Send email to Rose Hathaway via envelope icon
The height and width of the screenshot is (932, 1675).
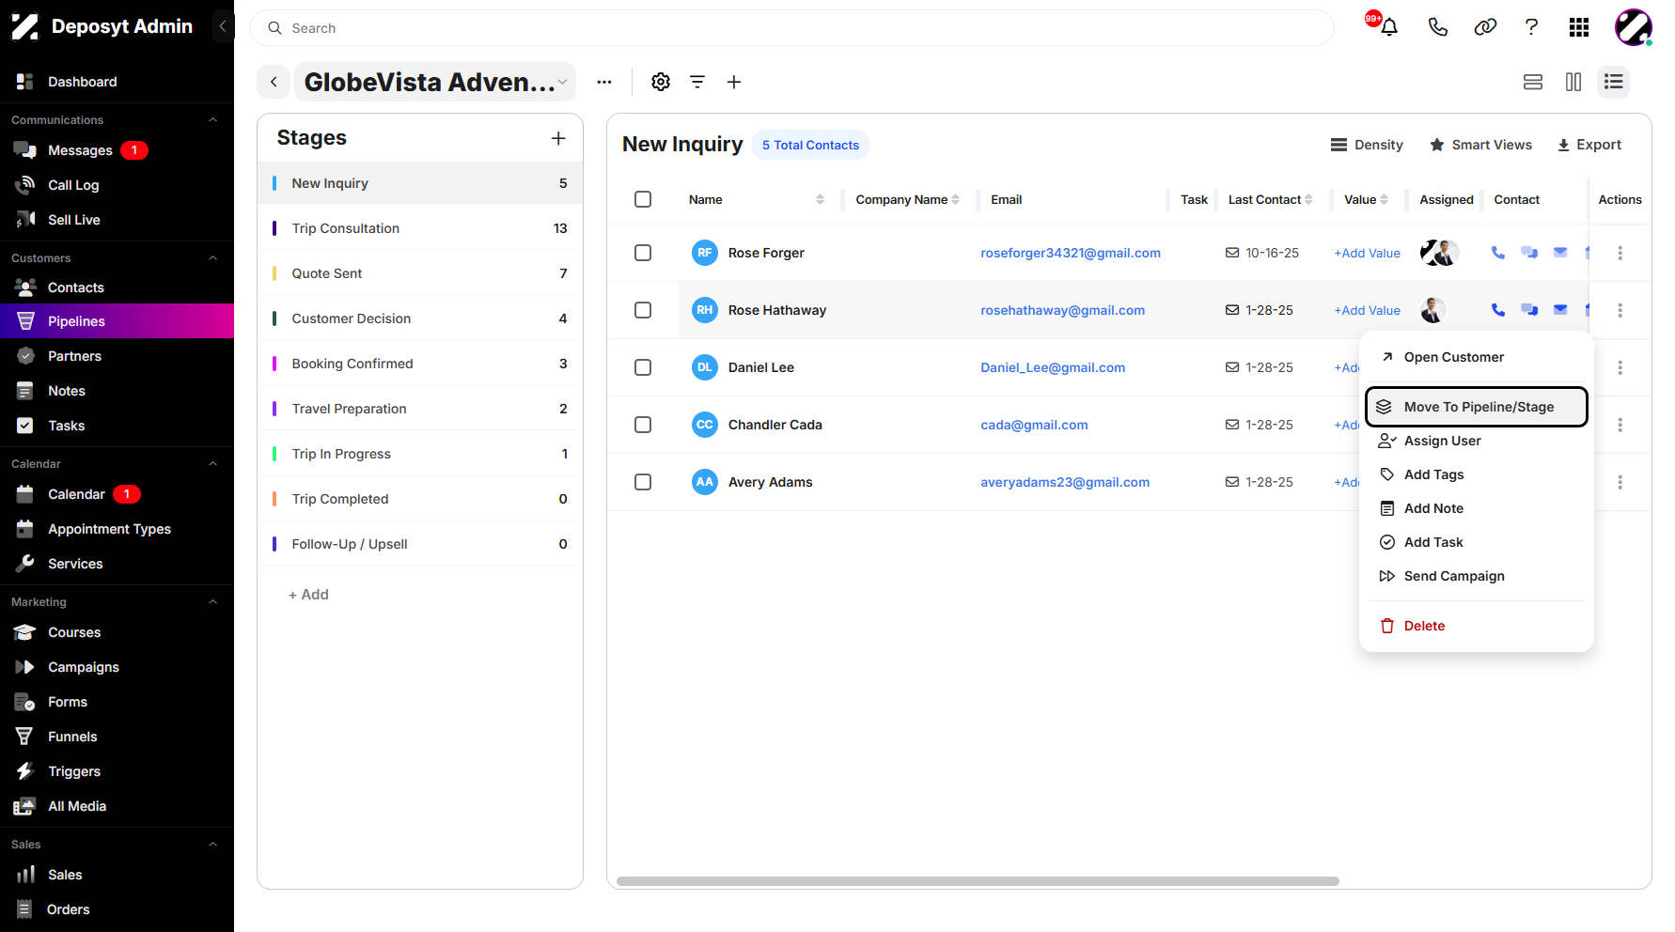pyautogui.click(x=1560, y=310)
